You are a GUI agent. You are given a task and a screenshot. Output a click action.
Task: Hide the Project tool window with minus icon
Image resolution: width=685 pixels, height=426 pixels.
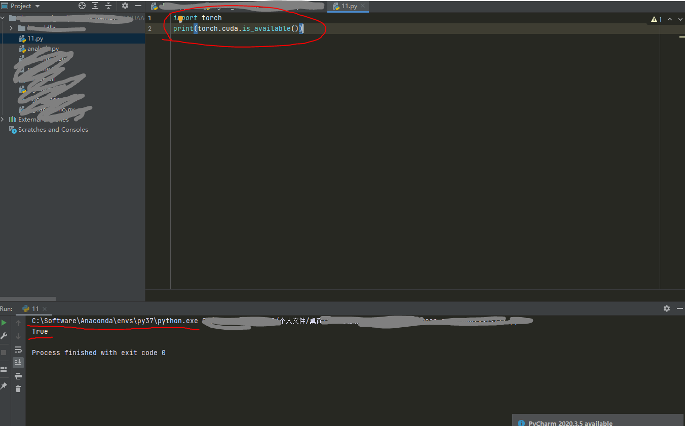pos(138,6)
